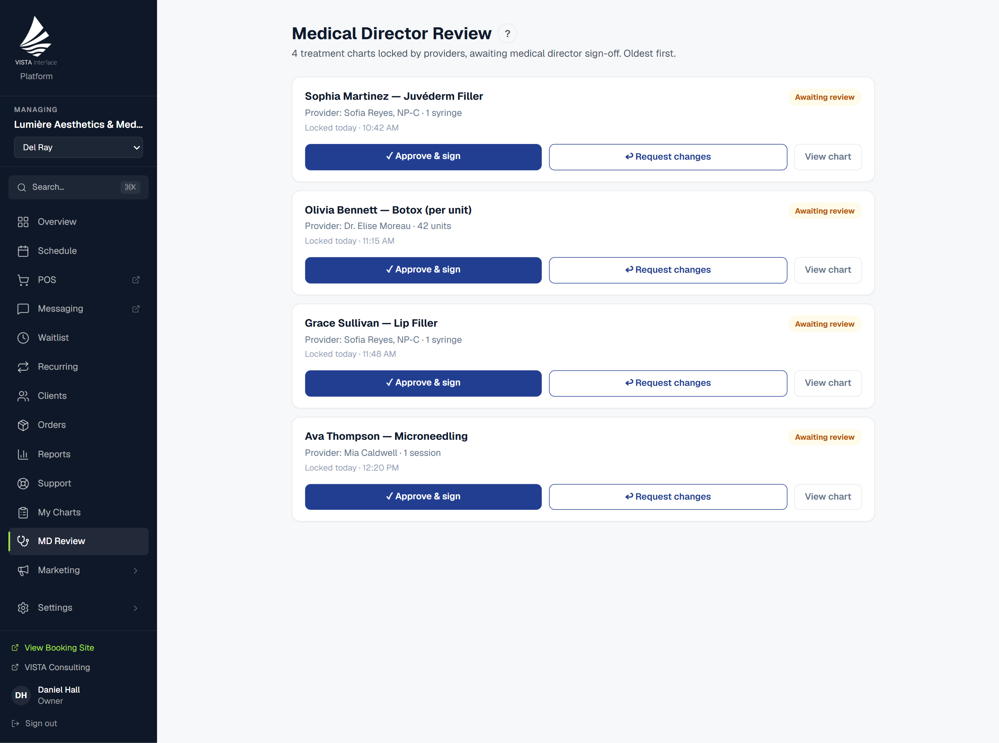Screen dimensions: 999x743
Task: View chart for Sophia Martinez
Action: pos(828,157)
